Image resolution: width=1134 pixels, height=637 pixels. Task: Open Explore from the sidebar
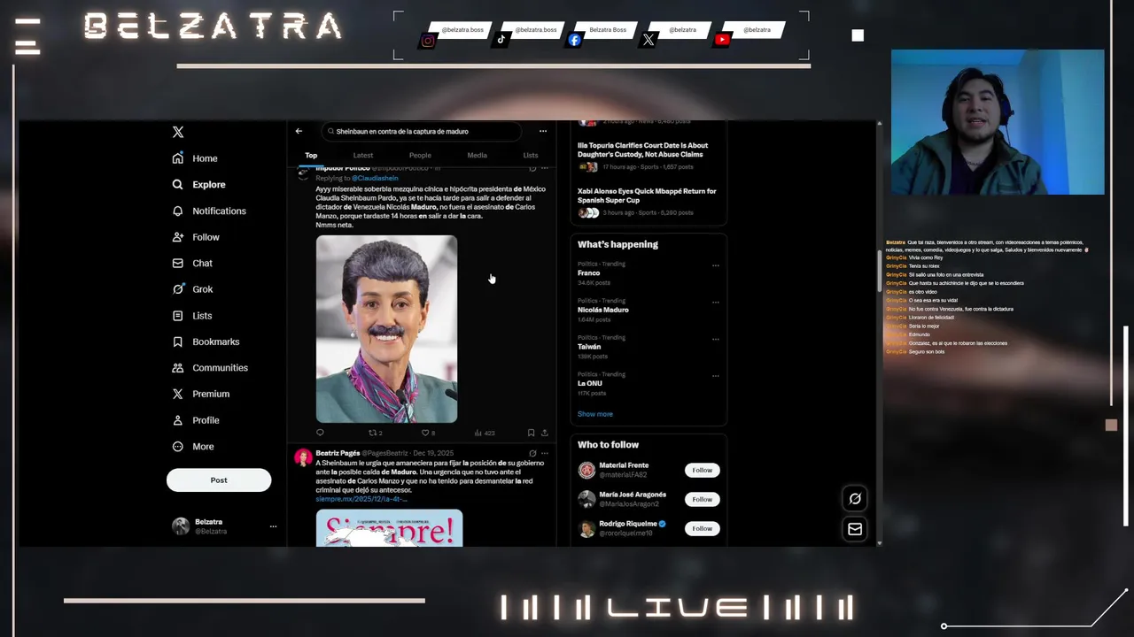198,185
